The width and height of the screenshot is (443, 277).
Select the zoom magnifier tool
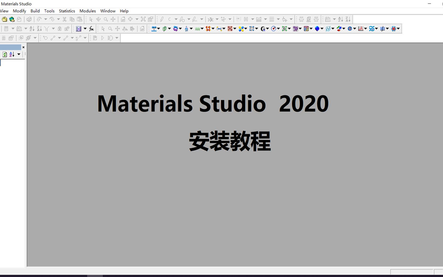tap(105, 19)
